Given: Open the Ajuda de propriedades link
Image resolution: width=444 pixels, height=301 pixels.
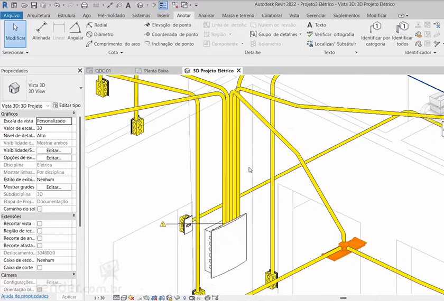Looking at the screenshot, I should tap(24, 296).
